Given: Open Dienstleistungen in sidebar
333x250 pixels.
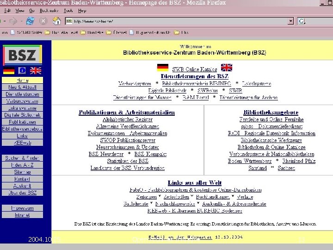Looking at the screenshot, I should coord(22,94).
